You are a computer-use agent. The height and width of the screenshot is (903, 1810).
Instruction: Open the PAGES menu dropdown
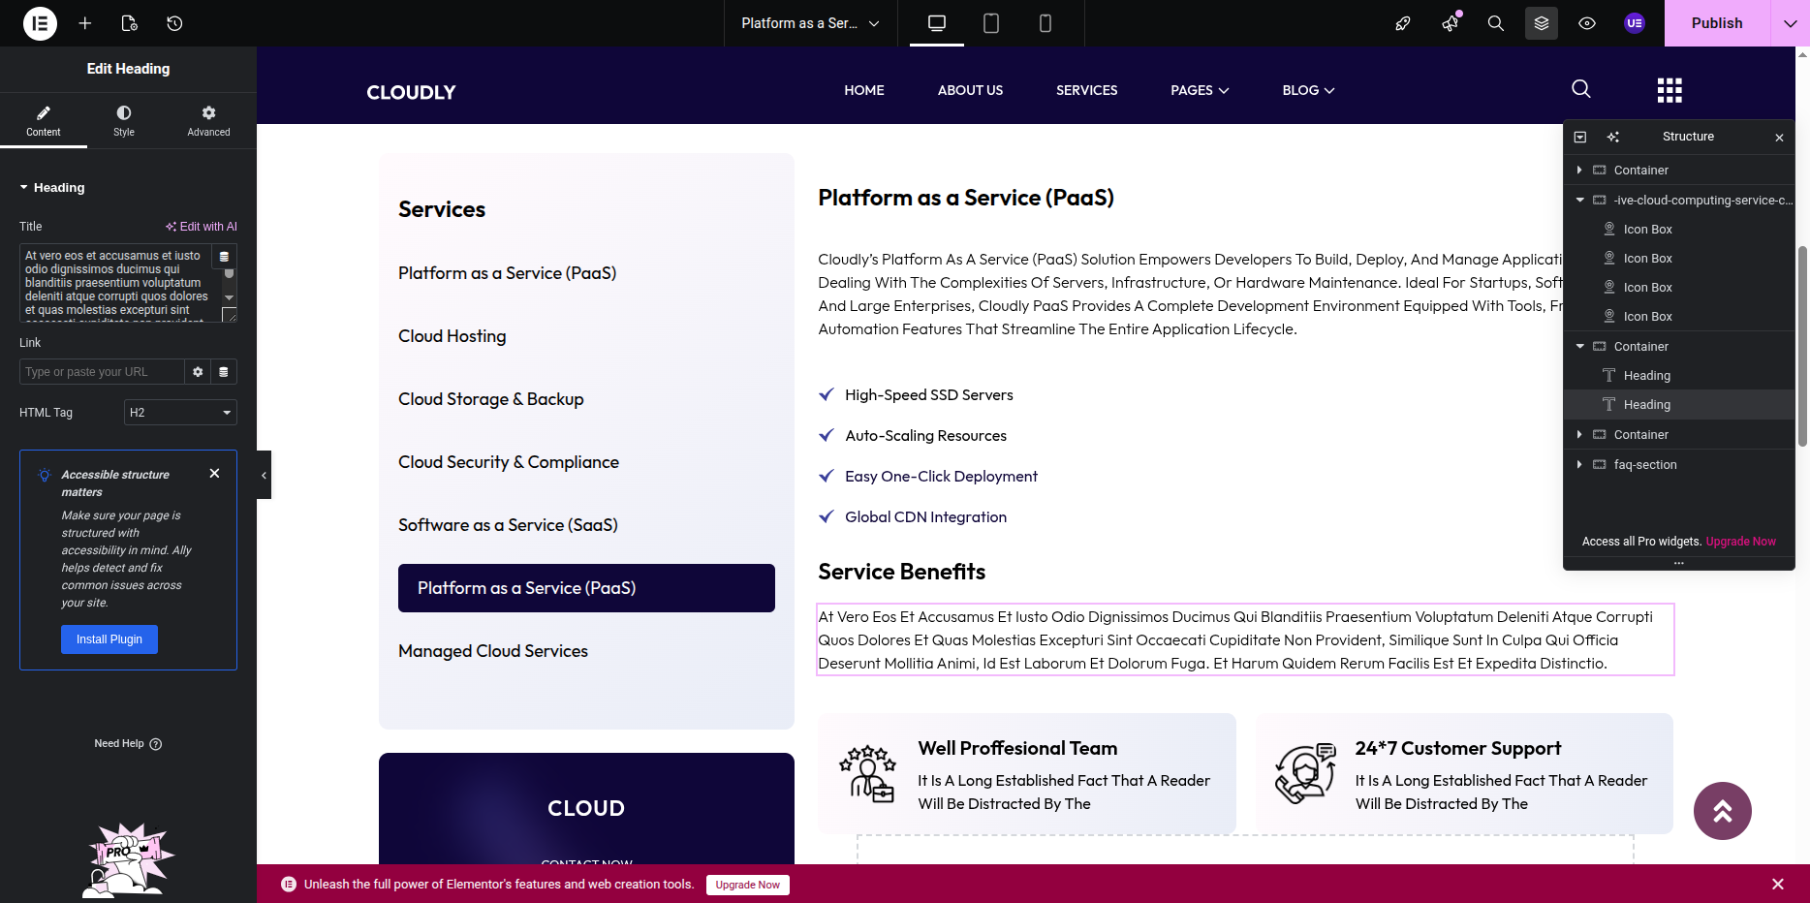[1200, 90]
